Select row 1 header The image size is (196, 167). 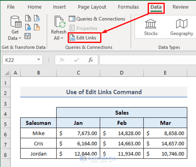5,82
